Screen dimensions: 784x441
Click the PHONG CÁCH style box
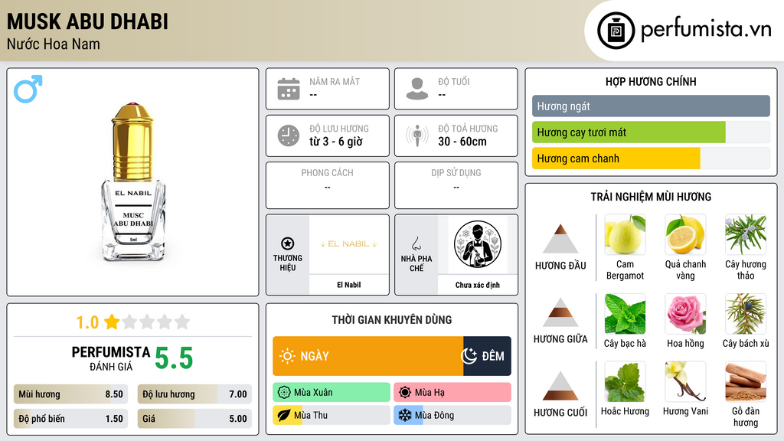tap(328, 185)
